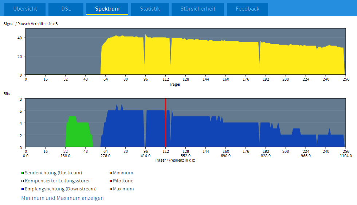Click the brown Maximum legend square

(x=111, y=189)
